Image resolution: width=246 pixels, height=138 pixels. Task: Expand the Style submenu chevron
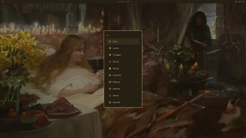[x=138, y=62]
